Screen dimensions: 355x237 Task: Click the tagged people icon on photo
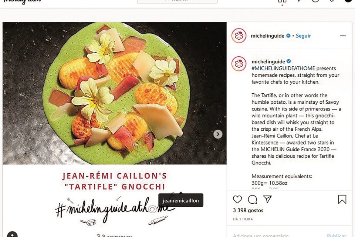click(x=12, y=234)
